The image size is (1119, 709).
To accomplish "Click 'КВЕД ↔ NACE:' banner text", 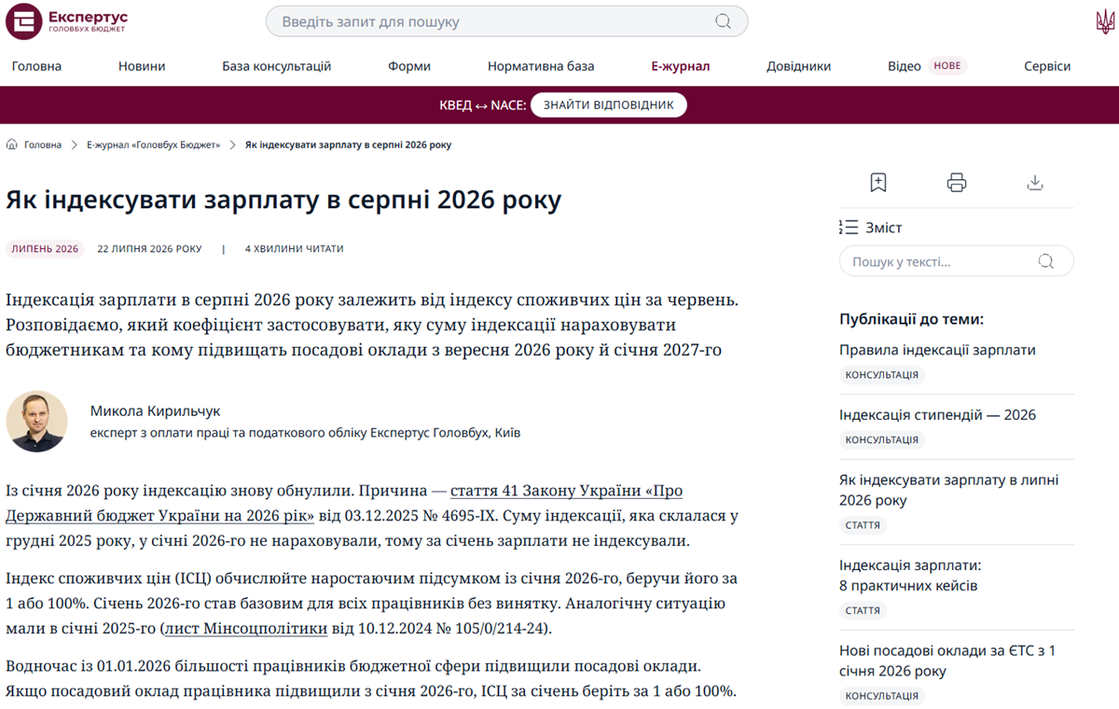I will click(482, 105).
